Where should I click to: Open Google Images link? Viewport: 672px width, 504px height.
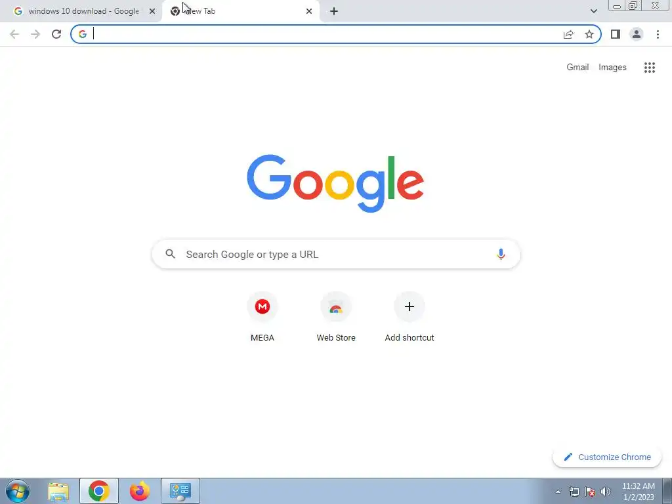612,68
